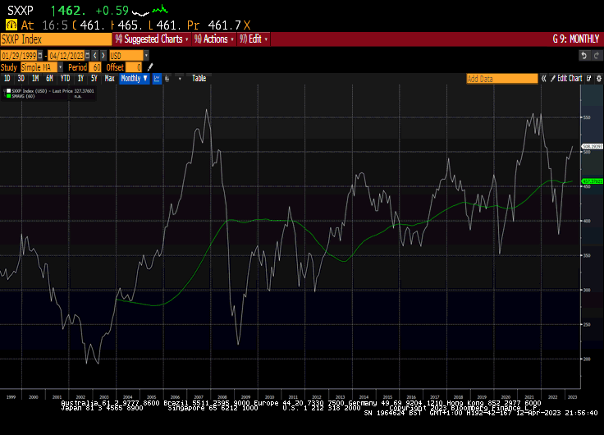Click the 550 y-axis label
Screen dimensions: 604x435
click(x=587, y=117)
